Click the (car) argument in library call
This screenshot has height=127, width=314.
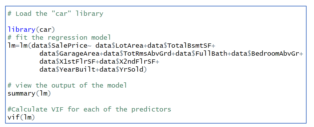click(x=46, y=30)
